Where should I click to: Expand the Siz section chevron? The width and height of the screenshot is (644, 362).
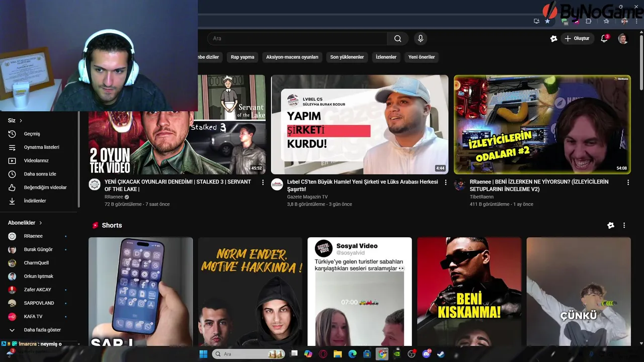point(21,121)
